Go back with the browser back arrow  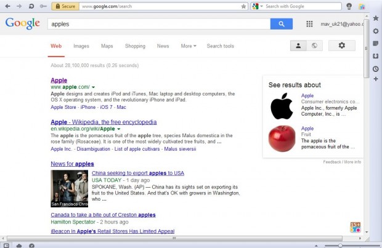coord(7,6)
